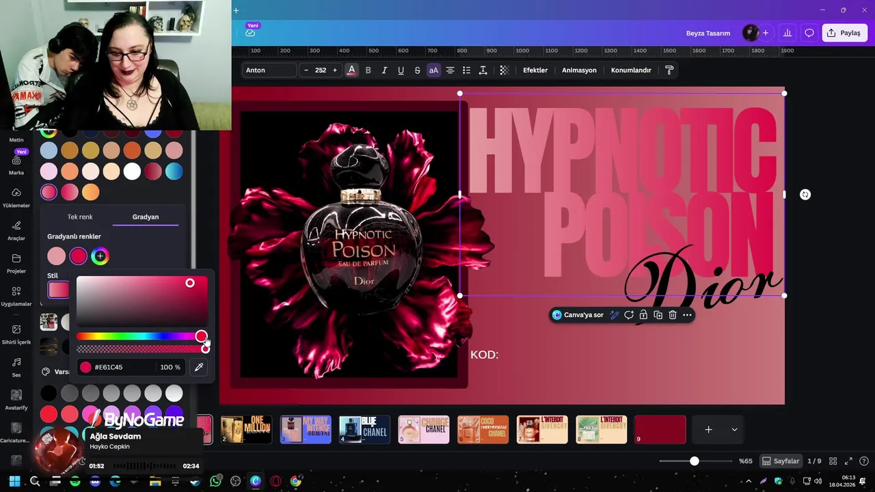
Task: Select the crimson gradient stop swatch
Action: (79, 256)
